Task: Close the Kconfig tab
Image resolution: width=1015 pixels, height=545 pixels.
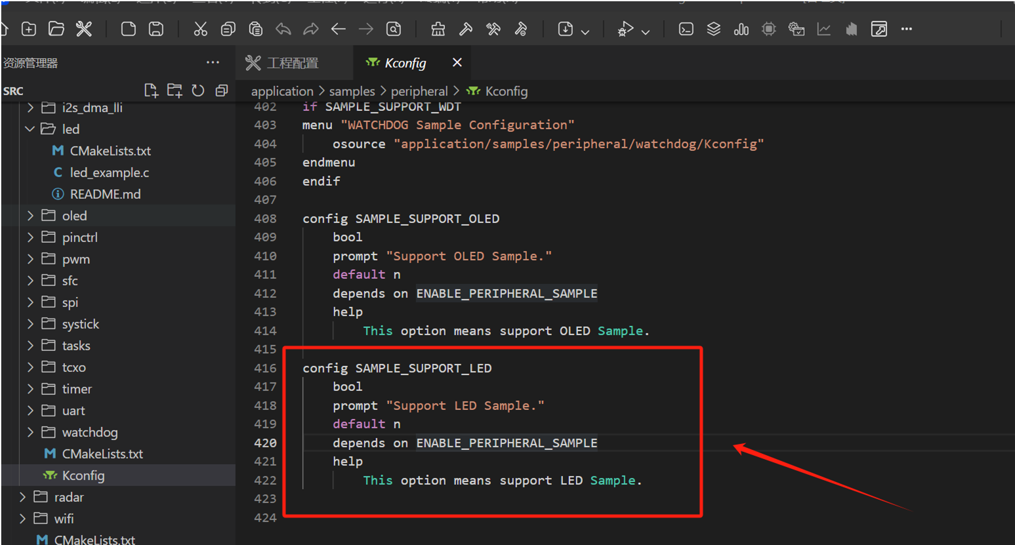Action: [457, 62]
